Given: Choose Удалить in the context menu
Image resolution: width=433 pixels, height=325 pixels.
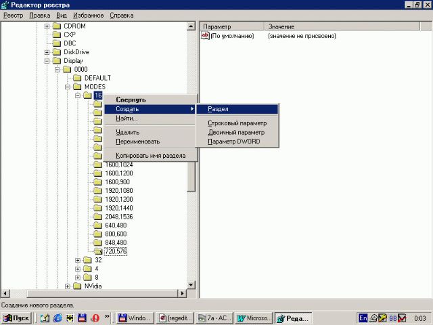Looking at the screenshot, I should click(150, 133).
